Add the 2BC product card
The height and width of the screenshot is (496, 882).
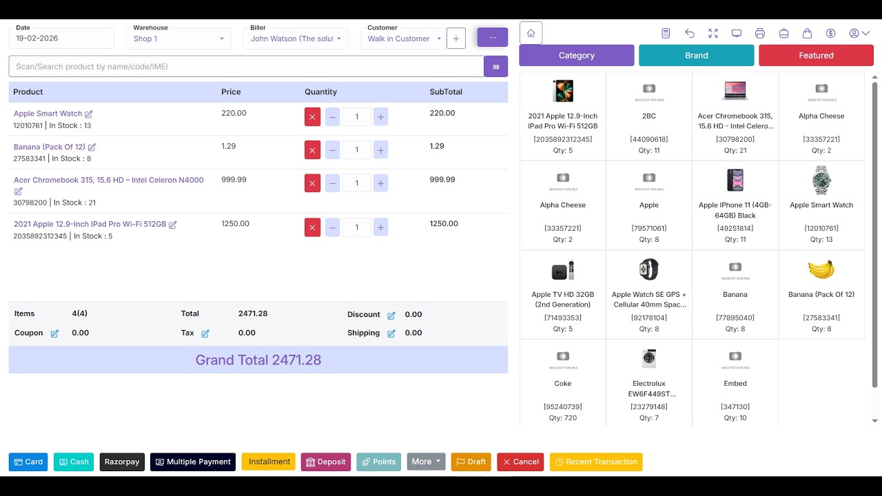649,116
